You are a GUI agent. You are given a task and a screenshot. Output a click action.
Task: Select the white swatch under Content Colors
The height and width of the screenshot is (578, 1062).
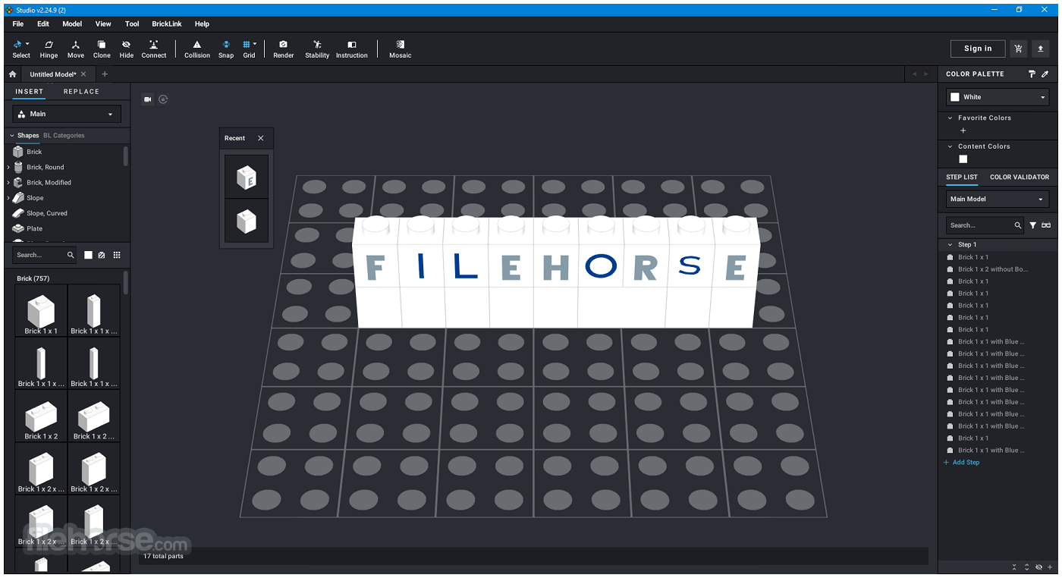(x=963, y=159)
